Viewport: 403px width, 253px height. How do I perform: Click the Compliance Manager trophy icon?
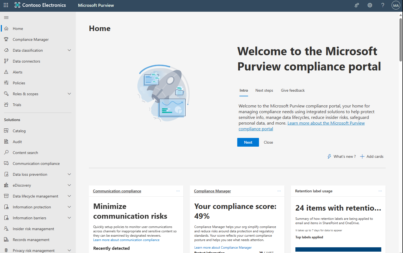[6, 39]
